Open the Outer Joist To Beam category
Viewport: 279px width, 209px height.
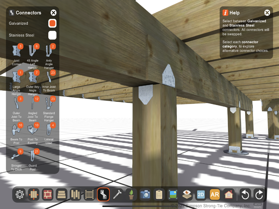(x=16, y=109)
